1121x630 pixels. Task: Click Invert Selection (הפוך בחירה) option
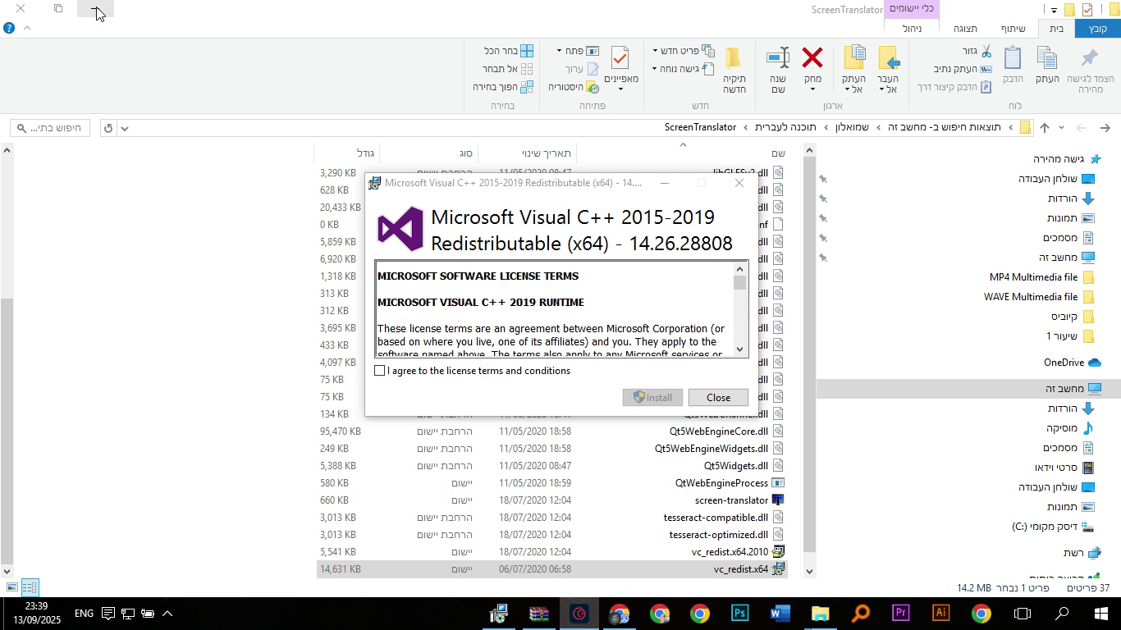pyautogui.click(x=503, y=87)
